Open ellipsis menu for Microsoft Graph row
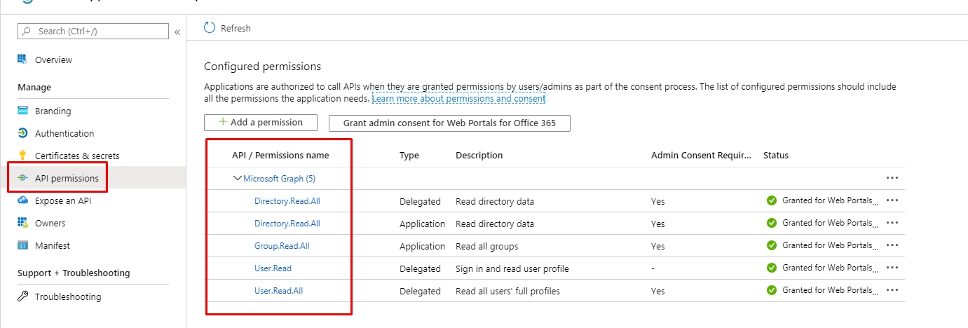The height and width of the screenshot is (328, 968). [892, 178]
